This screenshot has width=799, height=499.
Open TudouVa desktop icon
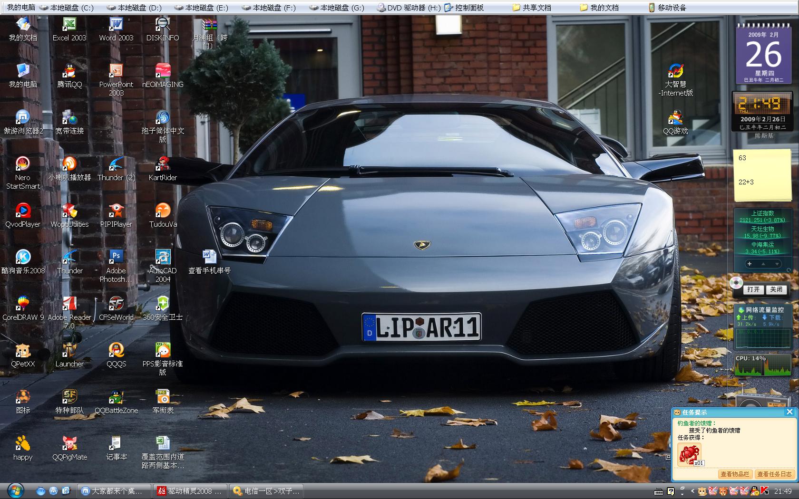(163, 215)
